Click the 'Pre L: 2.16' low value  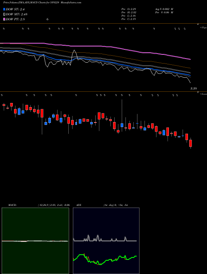[x=129, y=16]
